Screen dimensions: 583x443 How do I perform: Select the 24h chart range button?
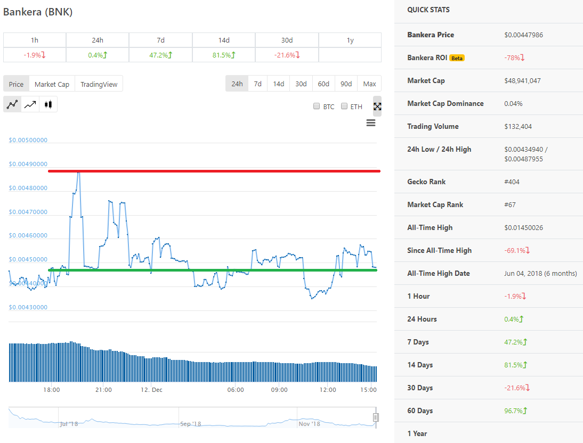click(237, 84)
